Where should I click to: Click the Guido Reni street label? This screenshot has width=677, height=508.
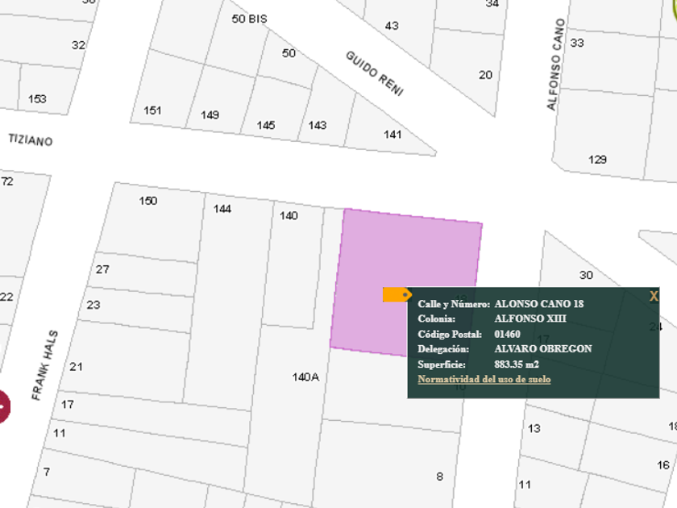tap(374, 73)
